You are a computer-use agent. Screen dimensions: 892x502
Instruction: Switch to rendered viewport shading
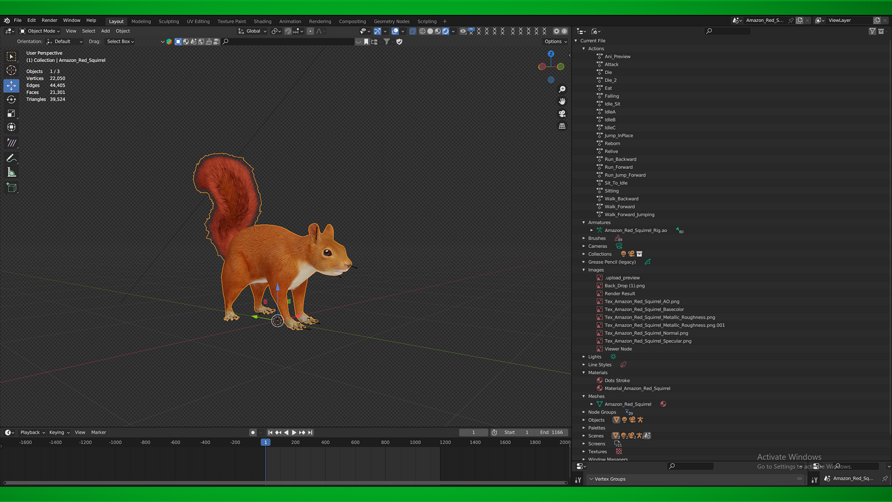click(445, 31)
